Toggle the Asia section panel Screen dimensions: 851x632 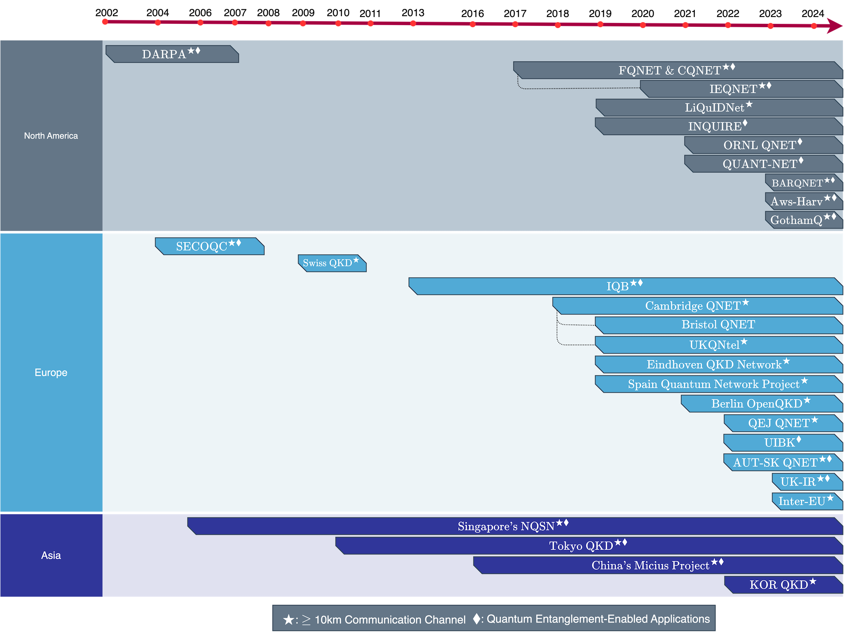tap(51, 555)
